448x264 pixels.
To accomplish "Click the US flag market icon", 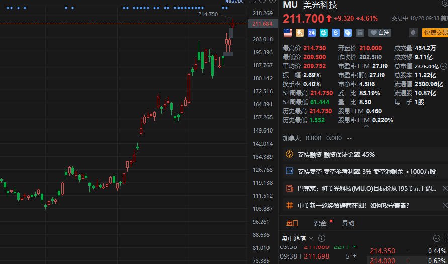I will pos(288,33).
